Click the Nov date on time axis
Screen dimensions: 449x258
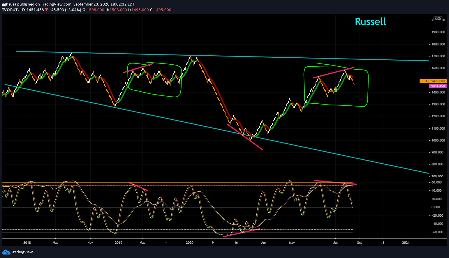(x=90, y=242)
